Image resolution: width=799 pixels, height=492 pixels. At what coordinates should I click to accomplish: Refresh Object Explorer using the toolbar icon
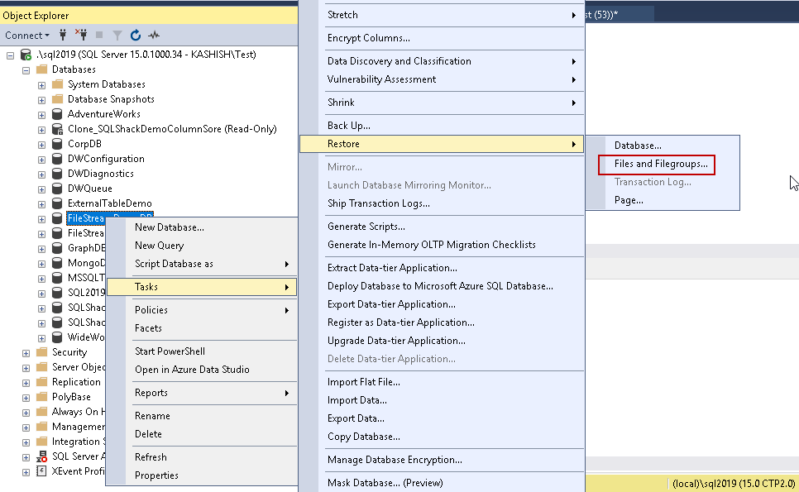tap(136, 35)
